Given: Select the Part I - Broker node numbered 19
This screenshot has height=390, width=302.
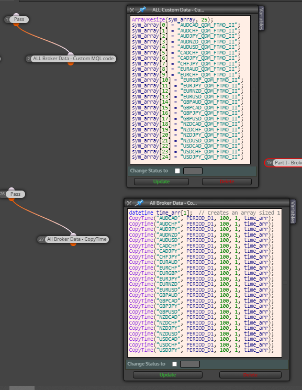Looking at the screenshot, I should coord(284,163).
